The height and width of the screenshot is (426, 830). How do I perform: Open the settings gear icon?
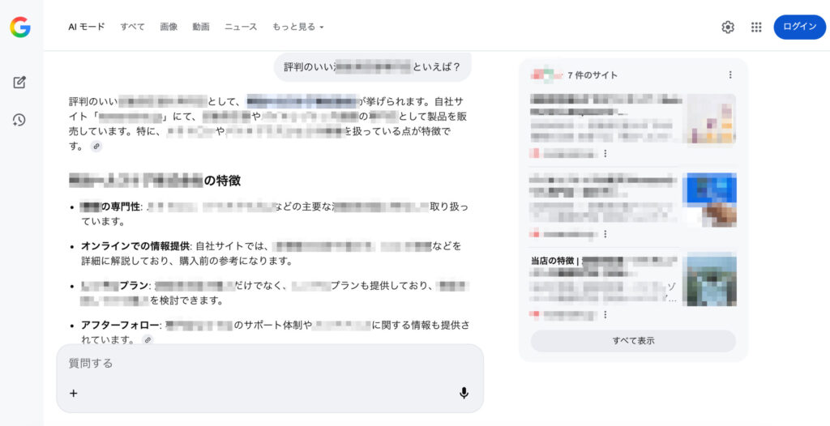[x=728, y=27]
